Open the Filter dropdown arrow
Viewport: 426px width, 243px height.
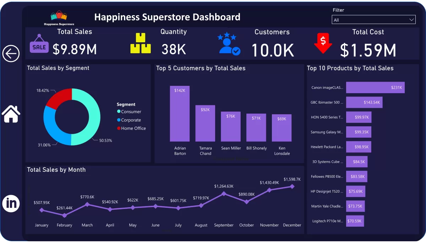[411, 20]
